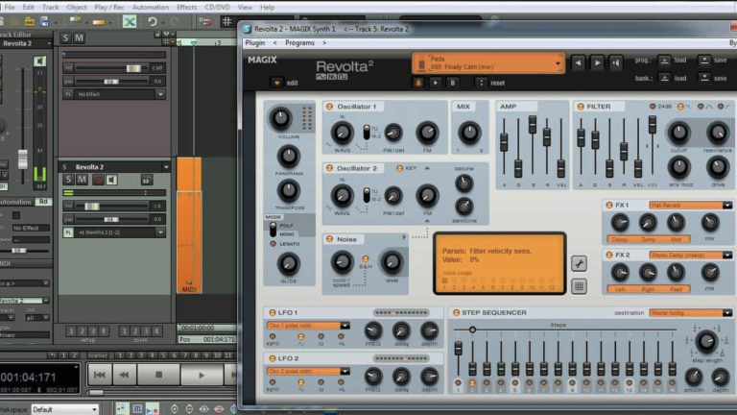The image size is (737, 415).
Task: Open the CD/DVD menu
Action: [x=217, y=7]
